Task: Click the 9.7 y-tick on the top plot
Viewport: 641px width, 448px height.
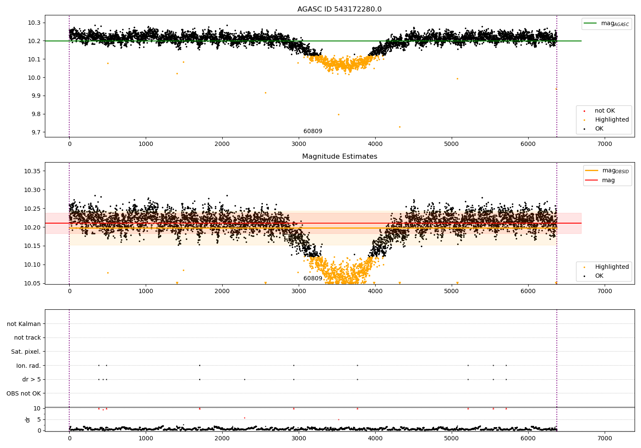Action: tap(36, 132)
